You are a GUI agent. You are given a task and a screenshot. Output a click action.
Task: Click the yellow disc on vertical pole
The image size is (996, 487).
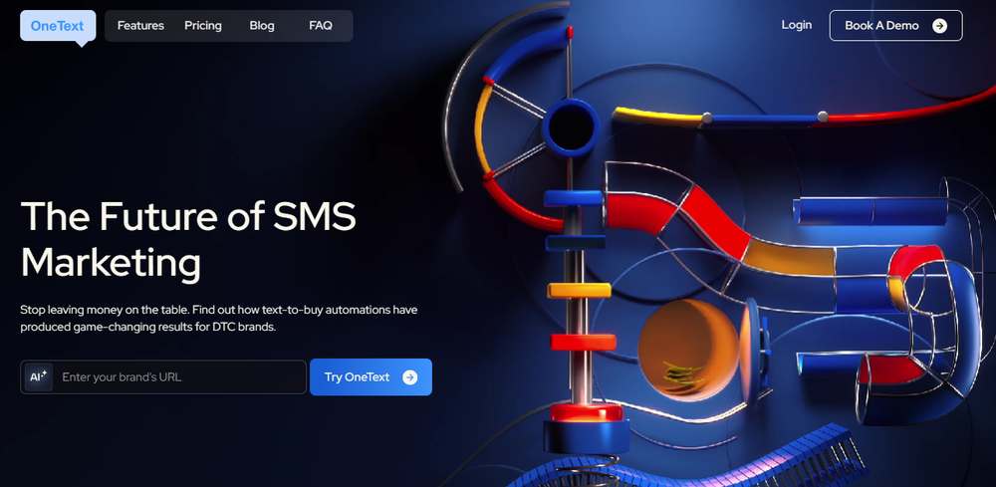coord(579,290)
